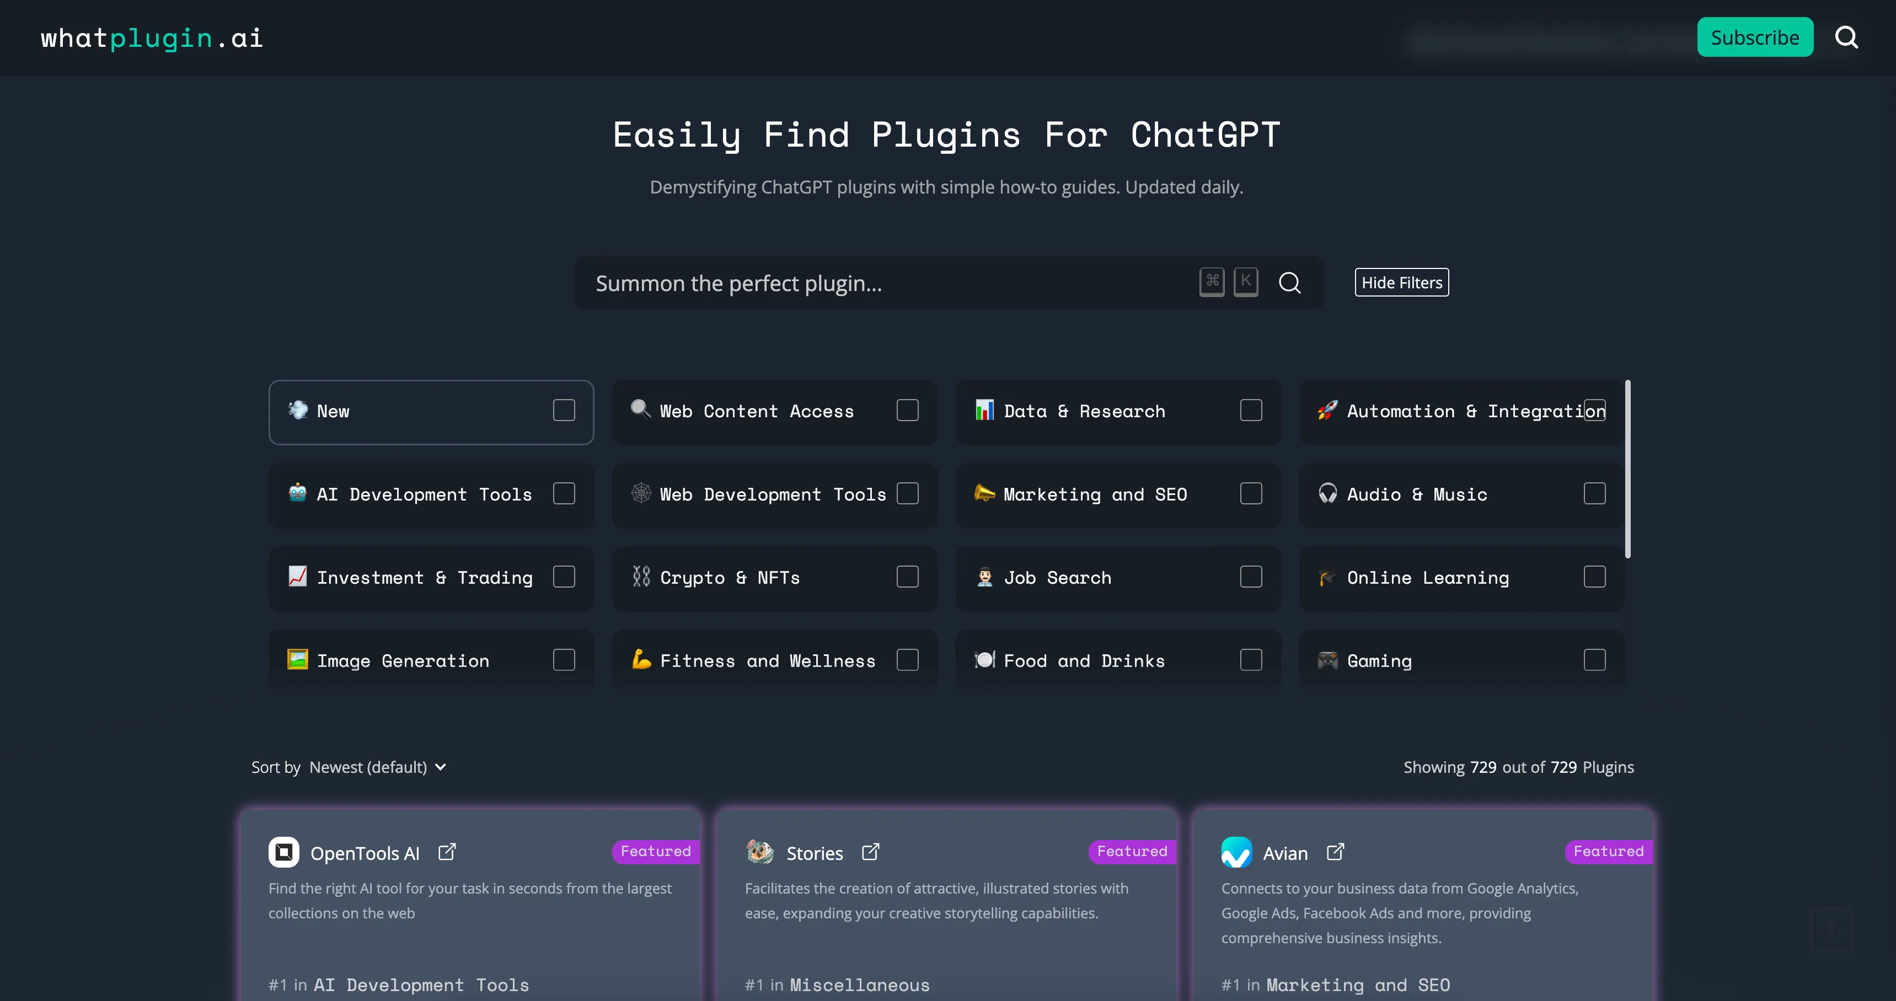The image size is (1896, 1001).
Task: Open Stories external link icon
Action: coord(870,852)
